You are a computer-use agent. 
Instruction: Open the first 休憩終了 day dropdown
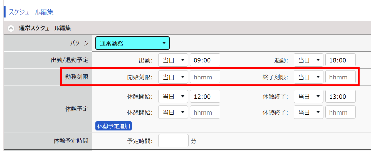[x=309, y=96]
